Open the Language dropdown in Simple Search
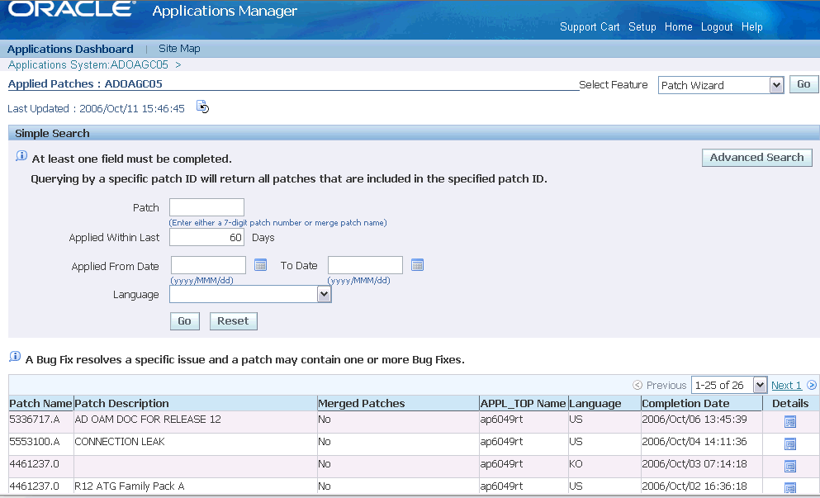Image resolution: width=820 pixels, height=498 pixels. click(325, 294)
